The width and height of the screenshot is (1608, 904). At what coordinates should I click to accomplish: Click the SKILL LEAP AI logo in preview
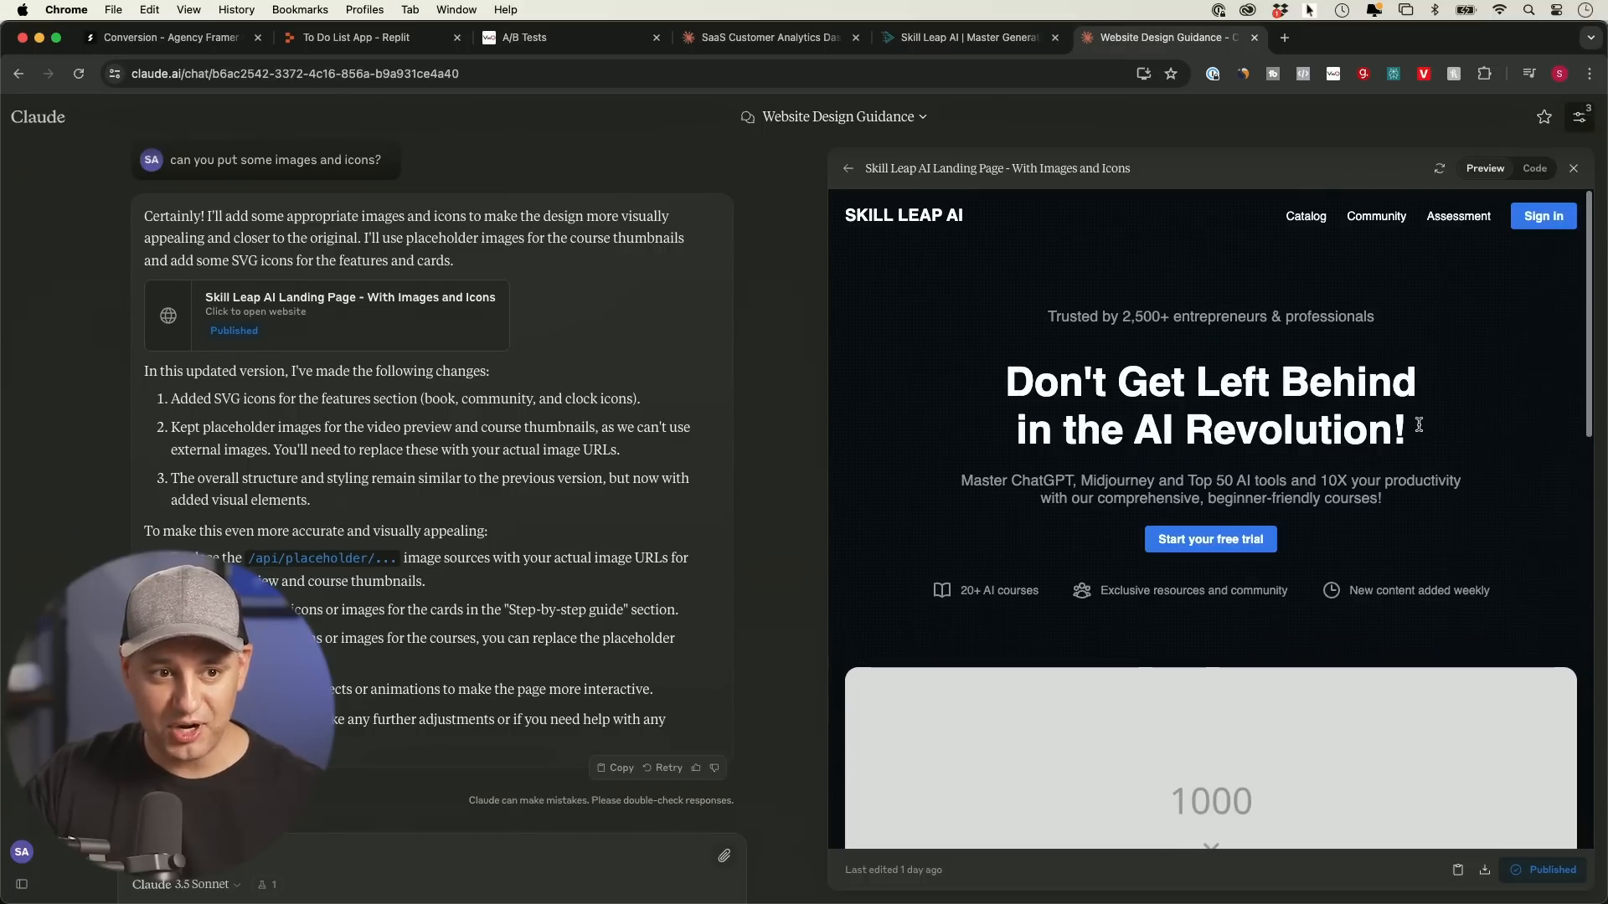point(904,215)
